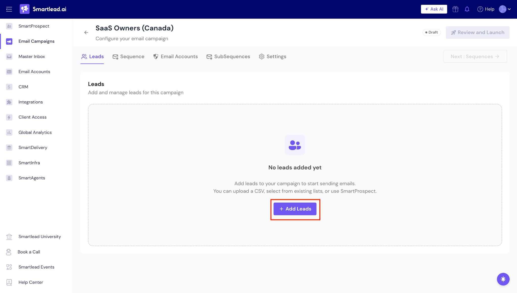
Task: Go to Master Inbox in the sidebar
Action: 32,56
